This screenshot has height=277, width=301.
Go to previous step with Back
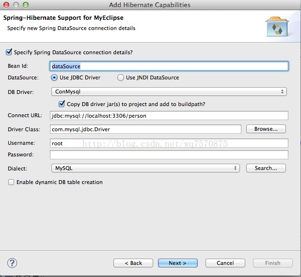[x=133, y=263]
